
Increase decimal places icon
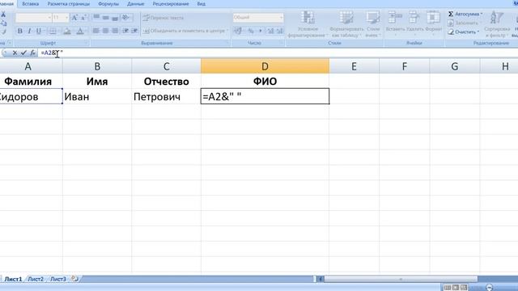coord(270,31)
